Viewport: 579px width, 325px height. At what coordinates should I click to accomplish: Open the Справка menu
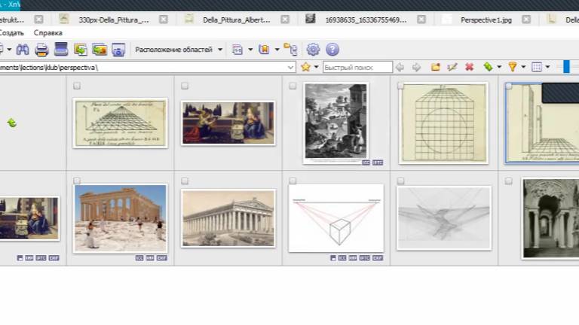[x=48, y=33]
